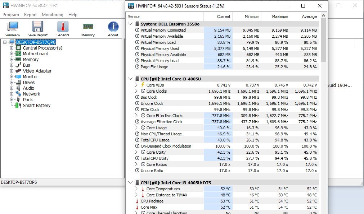The image size is (364, 214).
Task: Click the Sensor column header
Action: 165,17
